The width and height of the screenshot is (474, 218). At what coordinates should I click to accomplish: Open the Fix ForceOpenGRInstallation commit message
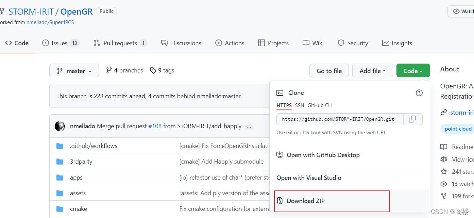(224, 146)
